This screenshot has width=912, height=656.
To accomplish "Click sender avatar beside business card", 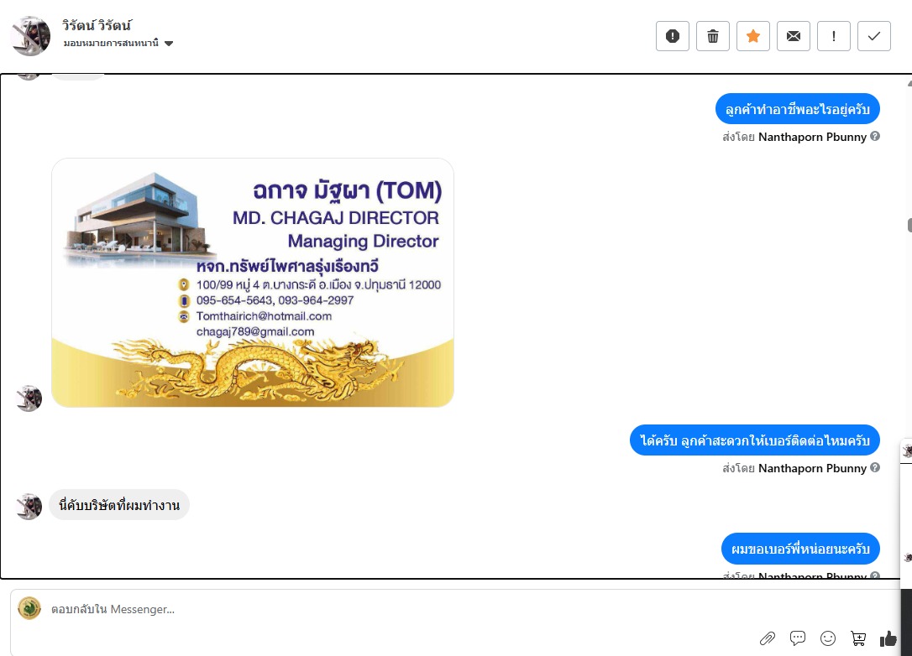I will tap(29, 398).
